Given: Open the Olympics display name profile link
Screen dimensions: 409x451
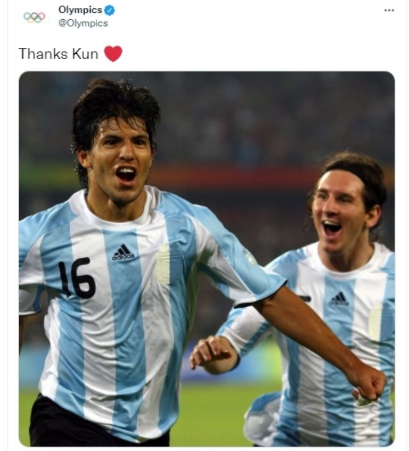Looking at the screenshot, I should 80,10.
